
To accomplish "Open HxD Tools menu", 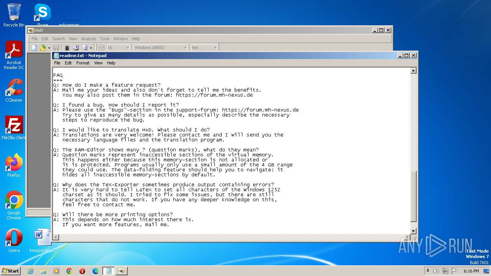I will (105, 39).
